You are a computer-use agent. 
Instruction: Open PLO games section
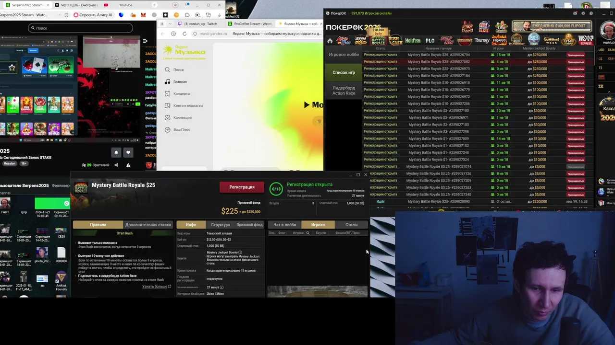pyautogui.click(x=430, y=41)
